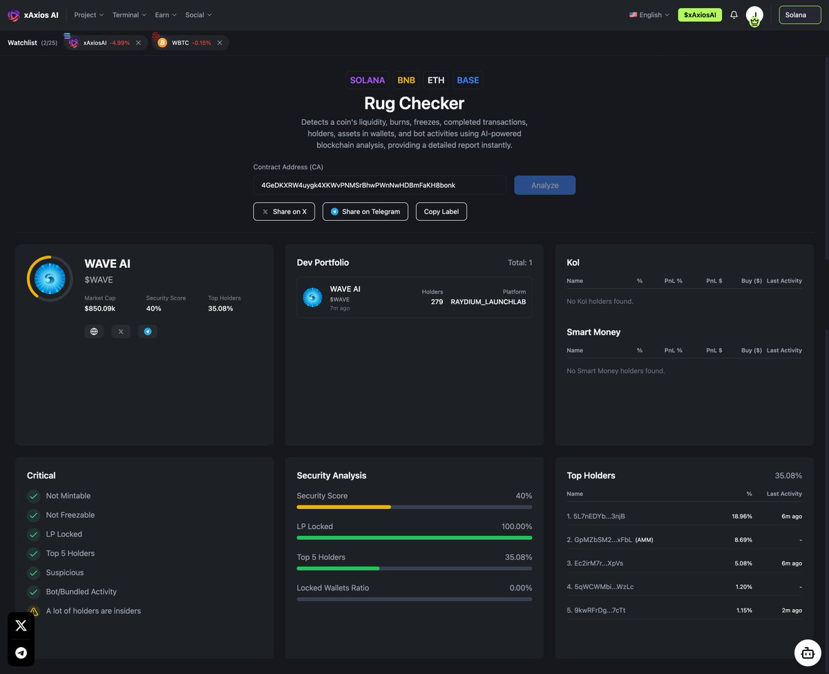This screenshot has height=674, width=829.
Task: Click the PnL $ header in Smart Money table
Action: (714, 350)
